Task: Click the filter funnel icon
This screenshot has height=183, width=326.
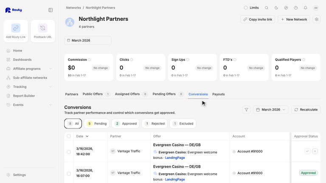Action: pos(246,110)
